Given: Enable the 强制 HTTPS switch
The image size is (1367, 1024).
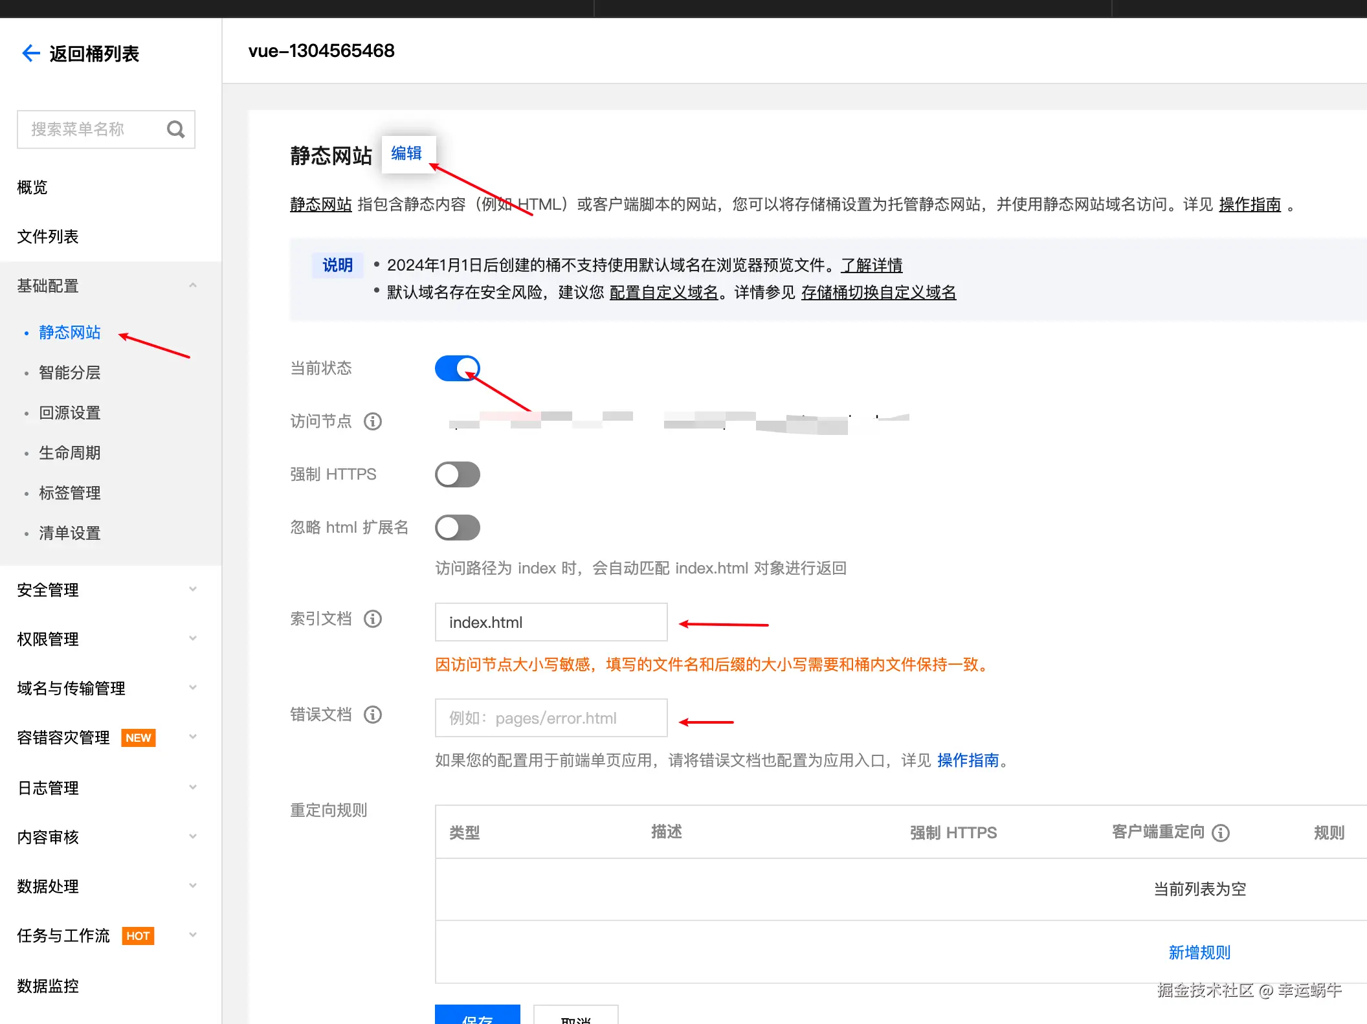Looking at the screenshot, I should click(458, 474).
